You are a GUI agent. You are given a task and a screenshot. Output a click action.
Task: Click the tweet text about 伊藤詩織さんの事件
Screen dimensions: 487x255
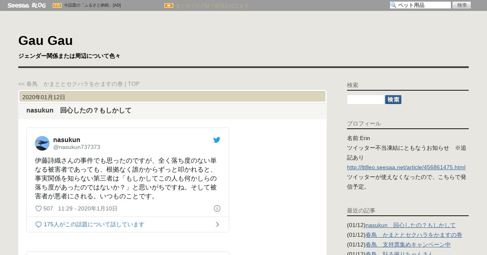pos(126,178)
